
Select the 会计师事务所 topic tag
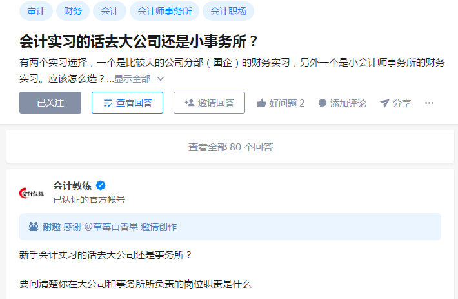pyautogui.click(x=163, y=11)
